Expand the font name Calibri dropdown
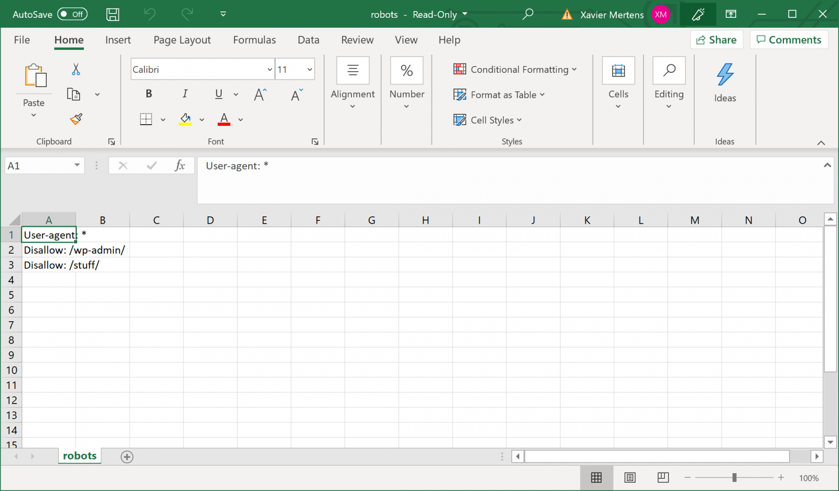 tap(270, 70)
